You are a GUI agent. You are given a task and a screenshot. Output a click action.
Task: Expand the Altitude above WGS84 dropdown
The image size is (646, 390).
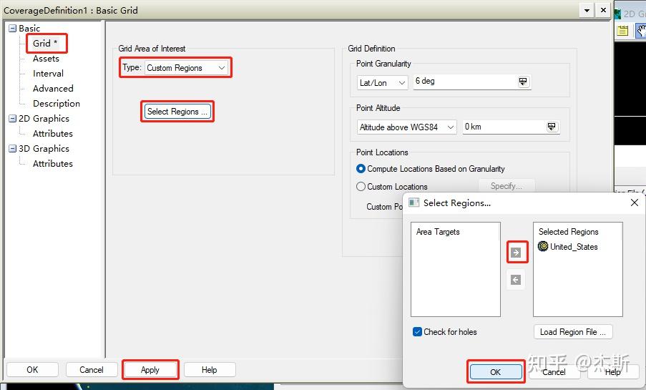click(406, 127)
